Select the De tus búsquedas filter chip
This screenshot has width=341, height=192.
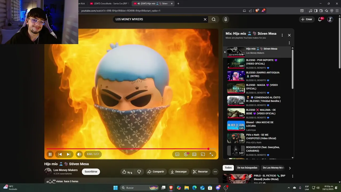tap(247, 168)
